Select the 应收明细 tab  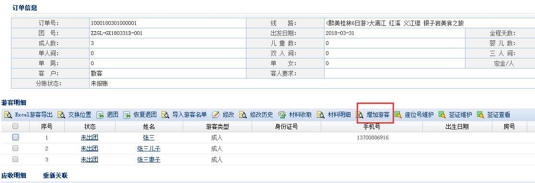click(x=13, y=176)
